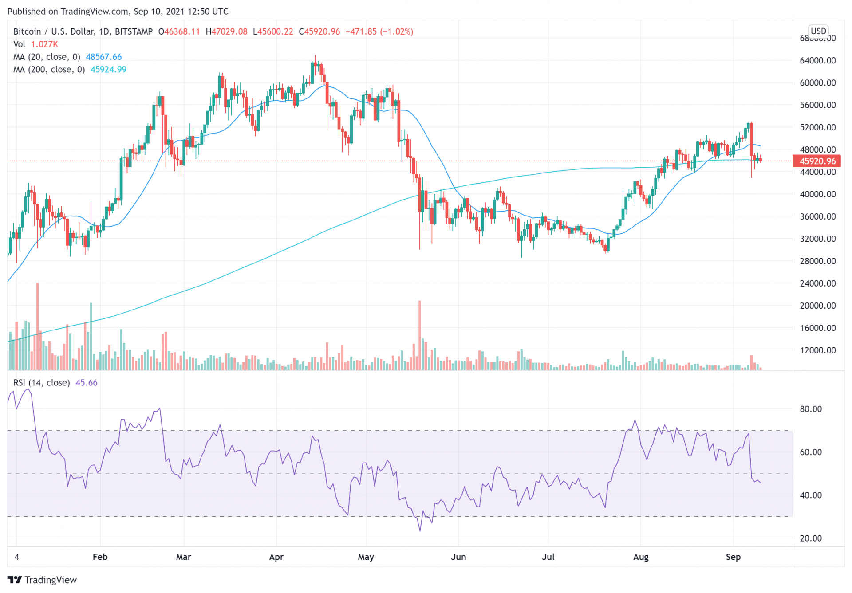Click the 40000.00 price axis label
Screen dimensions: 852x593
coord(817,194)
